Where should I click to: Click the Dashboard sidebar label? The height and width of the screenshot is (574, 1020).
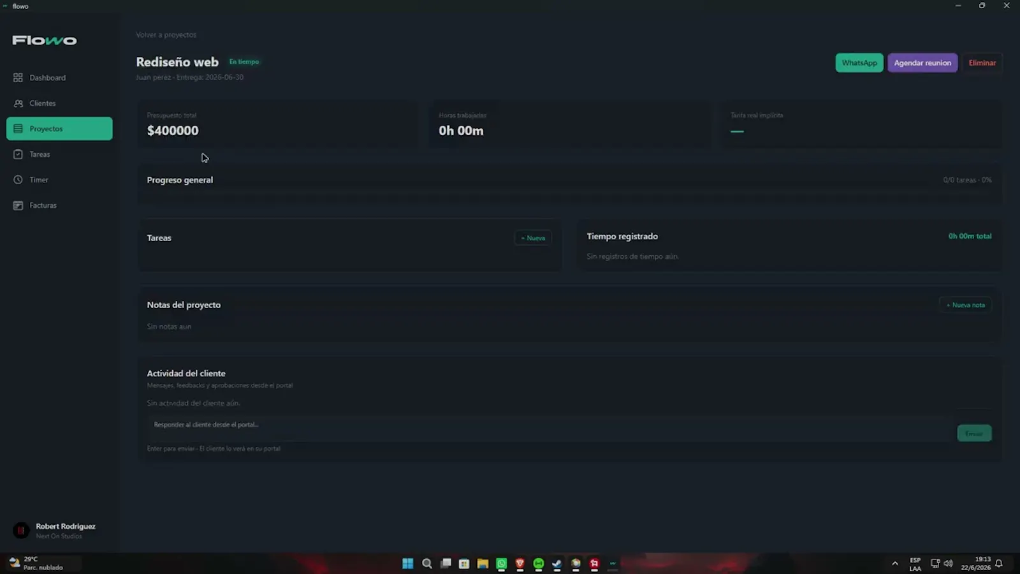pyautogui.click(x=48, y=78)
